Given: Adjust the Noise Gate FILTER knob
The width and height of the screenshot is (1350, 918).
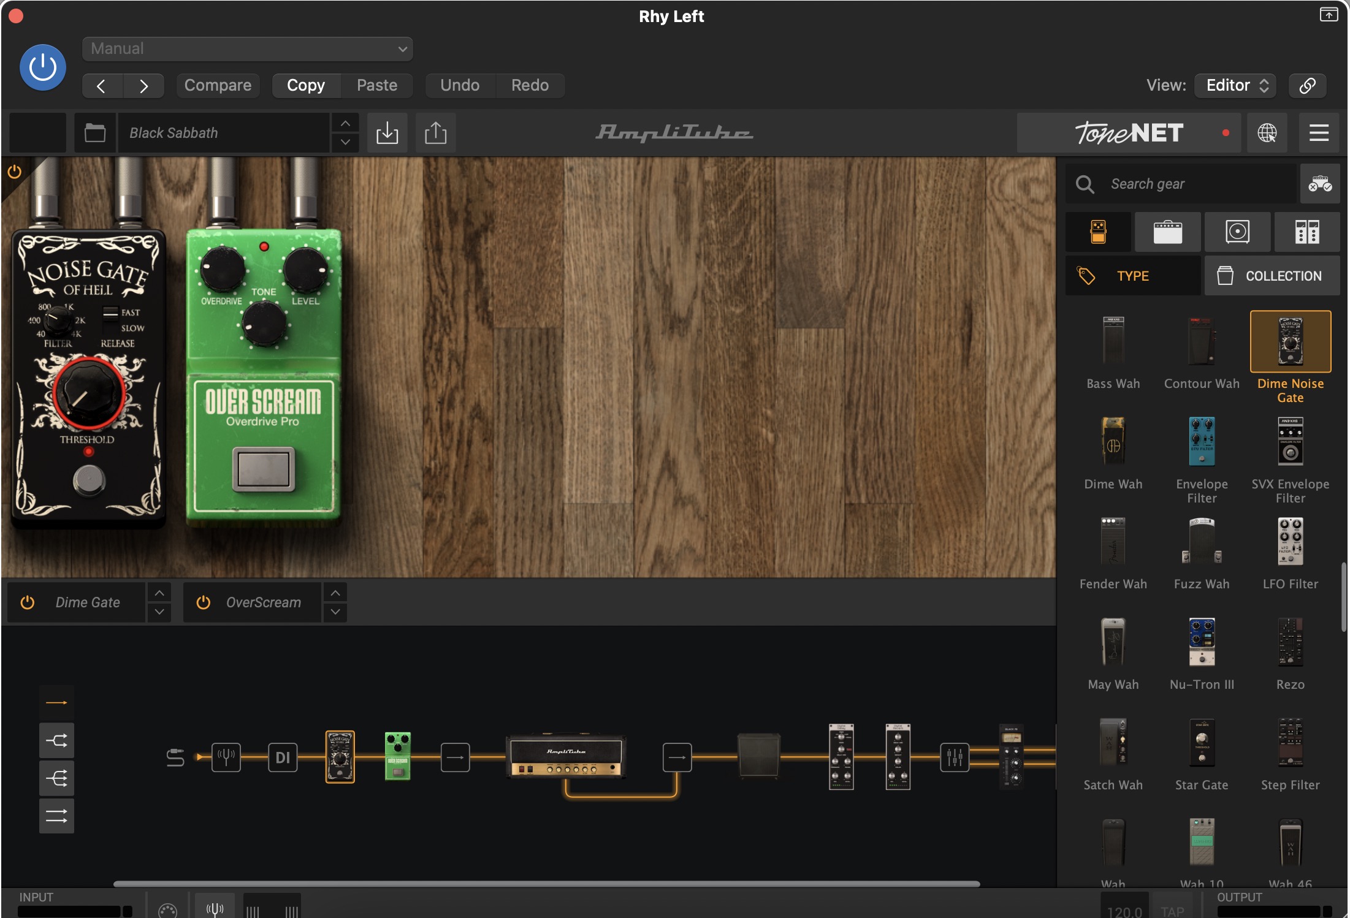Looking at the screenshot, I should click(59, 319).
